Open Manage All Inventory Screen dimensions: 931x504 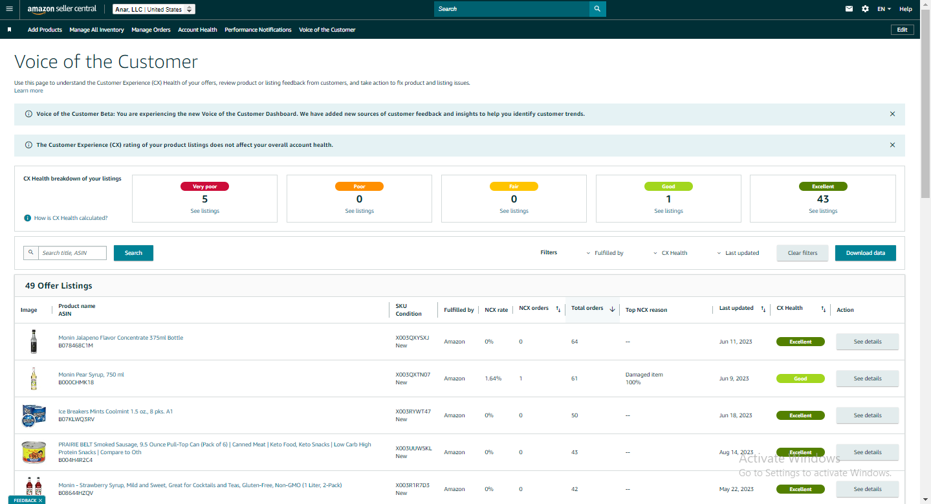pyautogui.click(x=96, y=30)
